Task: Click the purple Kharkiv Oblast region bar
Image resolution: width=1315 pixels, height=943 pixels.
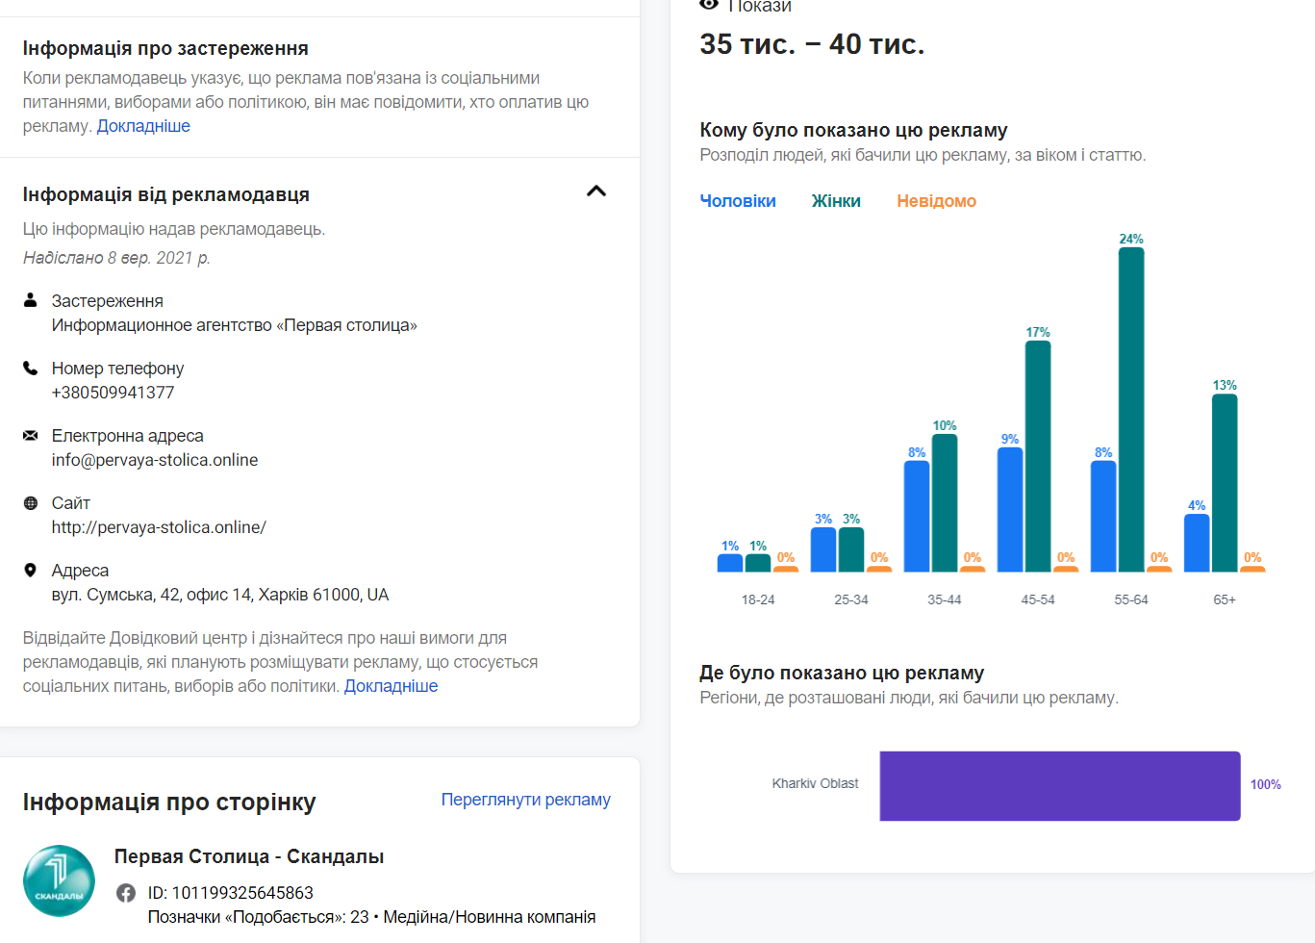Action: click(x=1059, y=785)
